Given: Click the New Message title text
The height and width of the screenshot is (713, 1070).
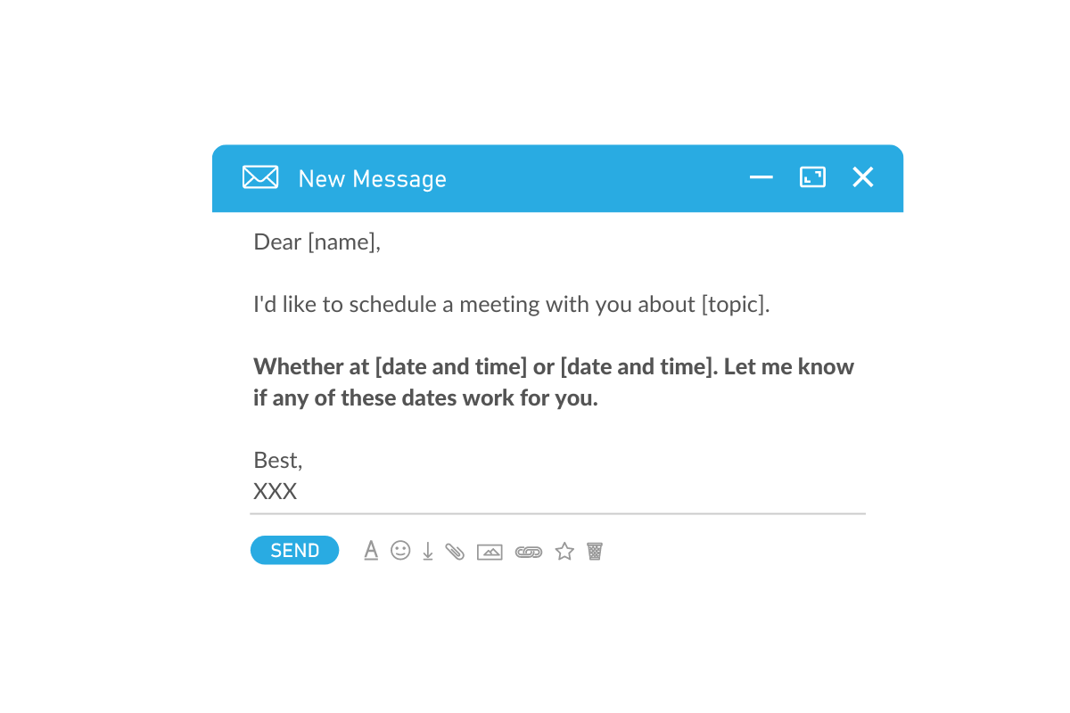Looking at the screenshot, I should point(372,179).
